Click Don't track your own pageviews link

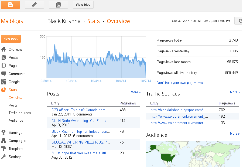click(x=180, y=83)
